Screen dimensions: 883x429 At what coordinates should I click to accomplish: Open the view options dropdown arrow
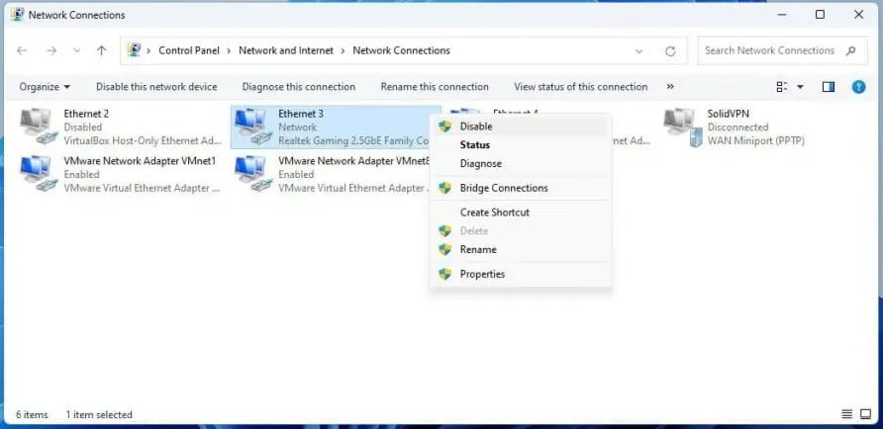800,87
